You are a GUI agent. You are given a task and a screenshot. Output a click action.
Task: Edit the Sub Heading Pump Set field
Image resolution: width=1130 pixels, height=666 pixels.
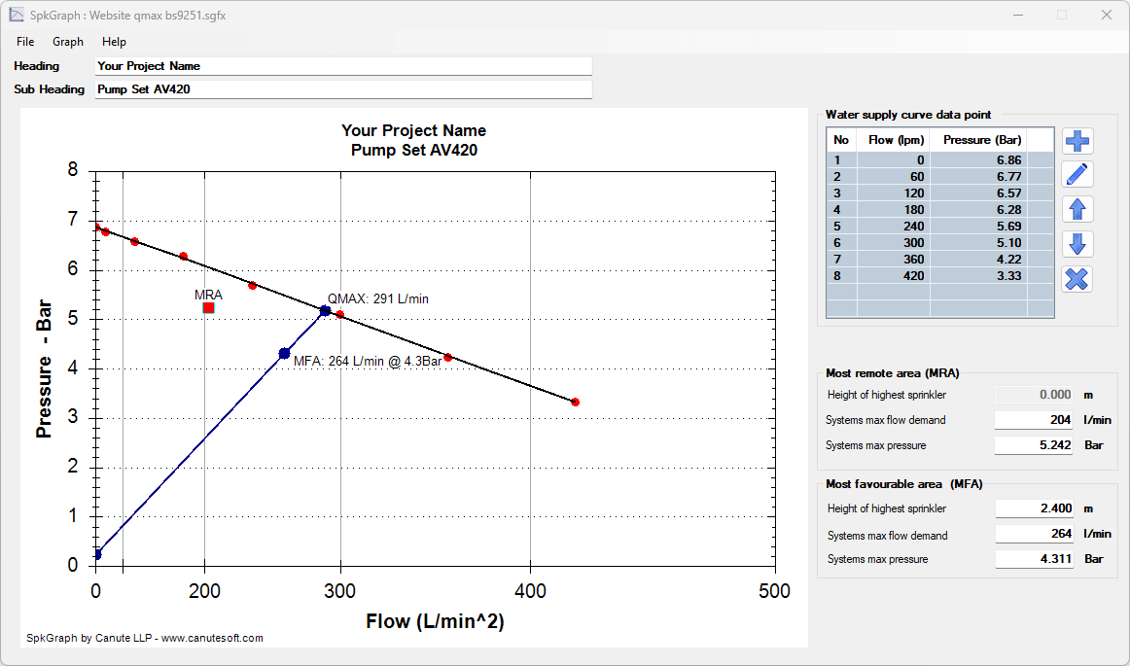(342, 88)
